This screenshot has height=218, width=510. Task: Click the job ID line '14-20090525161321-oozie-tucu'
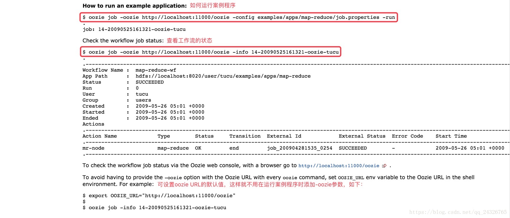[134, 29]
